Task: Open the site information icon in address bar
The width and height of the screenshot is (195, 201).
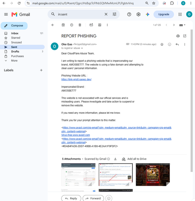Action: click(28, 3)
